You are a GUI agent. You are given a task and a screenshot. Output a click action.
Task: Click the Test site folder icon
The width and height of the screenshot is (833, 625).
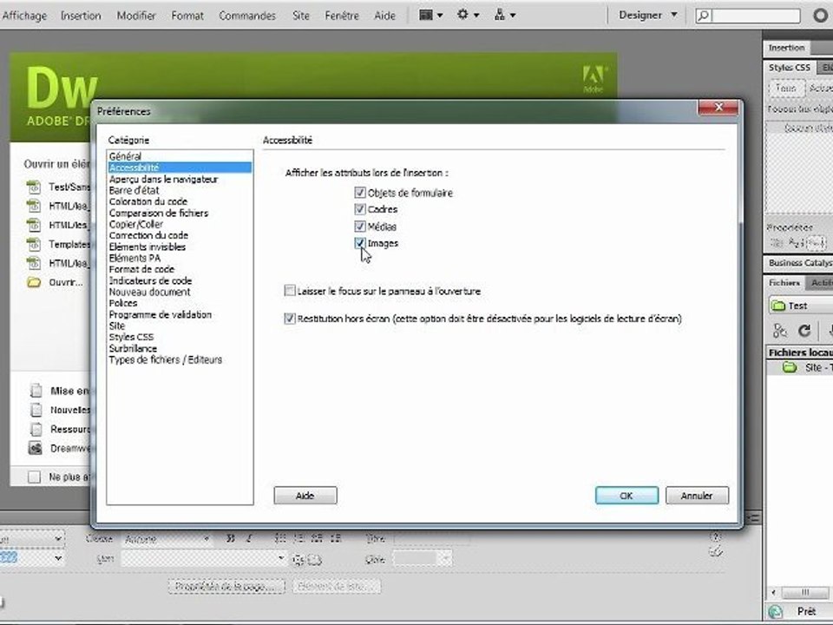pyautogui.click(x=778, y=306)
